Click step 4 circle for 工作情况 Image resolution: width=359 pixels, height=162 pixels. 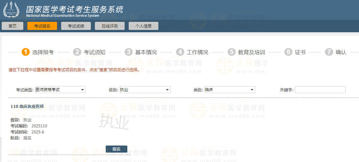tap(180, 52)
